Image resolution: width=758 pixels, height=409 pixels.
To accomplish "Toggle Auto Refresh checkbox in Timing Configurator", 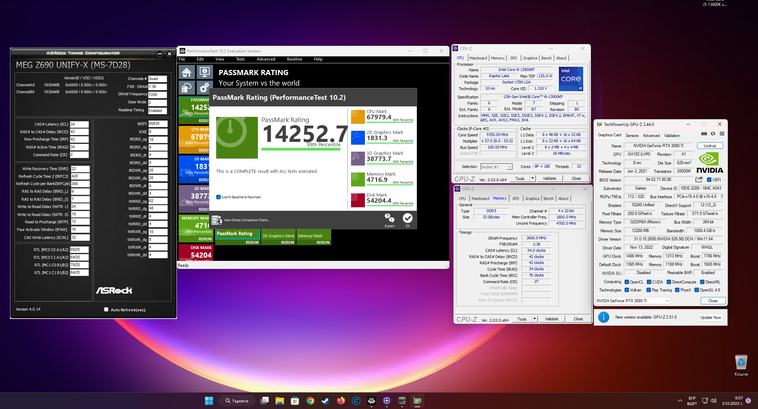I will 106,310.
